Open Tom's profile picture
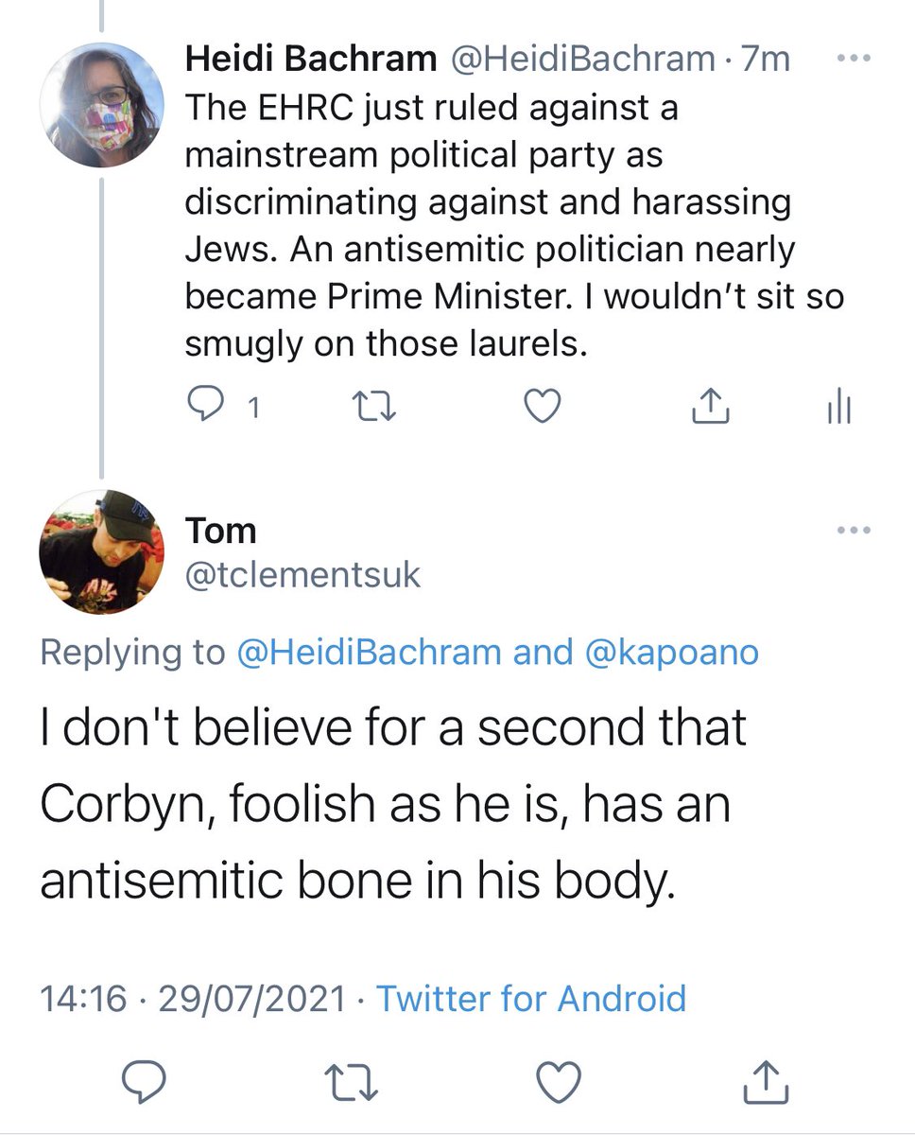 101,552
